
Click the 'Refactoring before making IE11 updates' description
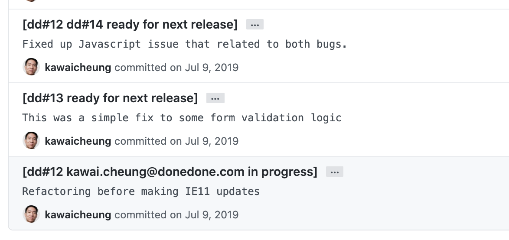[x=141, y=191]
